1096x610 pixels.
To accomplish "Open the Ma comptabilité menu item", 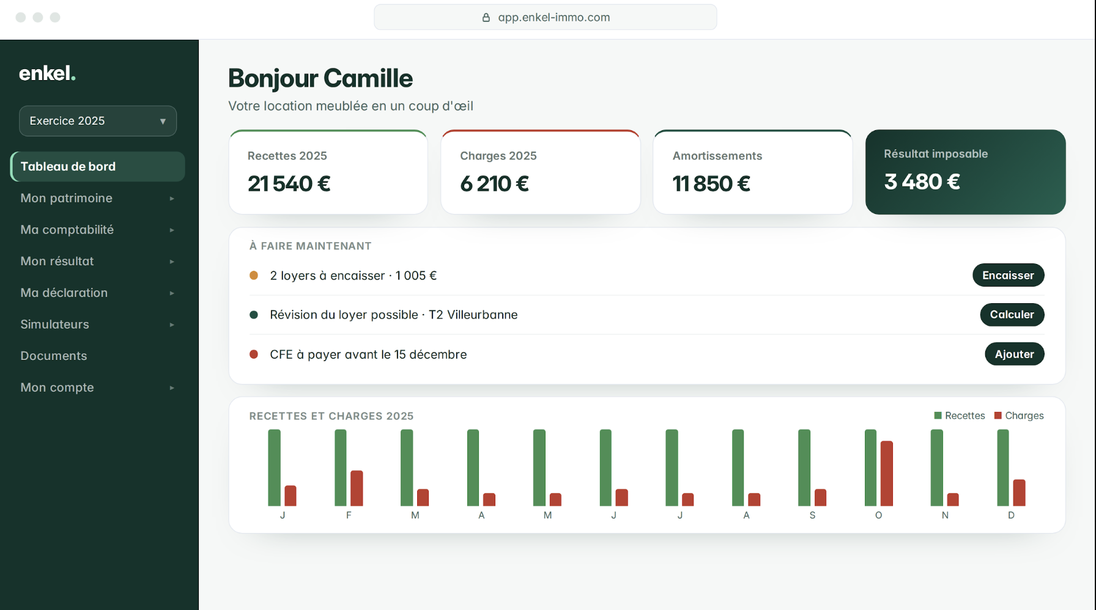I will 98,230.
